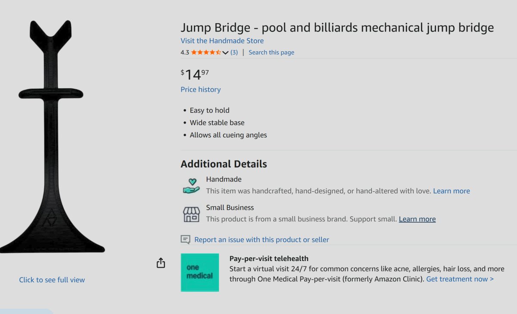The width and height of the screenshot is (517, 314).
Task: Expand the ratings breakdown chevron
Action: 225,52
